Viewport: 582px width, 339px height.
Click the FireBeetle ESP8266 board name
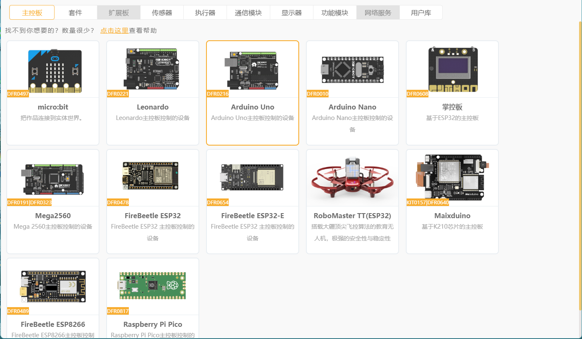pyautogui.click(x=53, y=324)
